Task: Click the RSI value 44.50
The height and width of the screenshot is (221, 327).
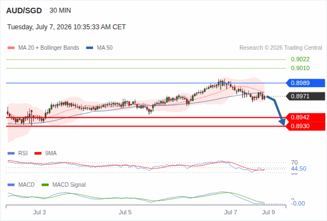Action: coord(299,169)
